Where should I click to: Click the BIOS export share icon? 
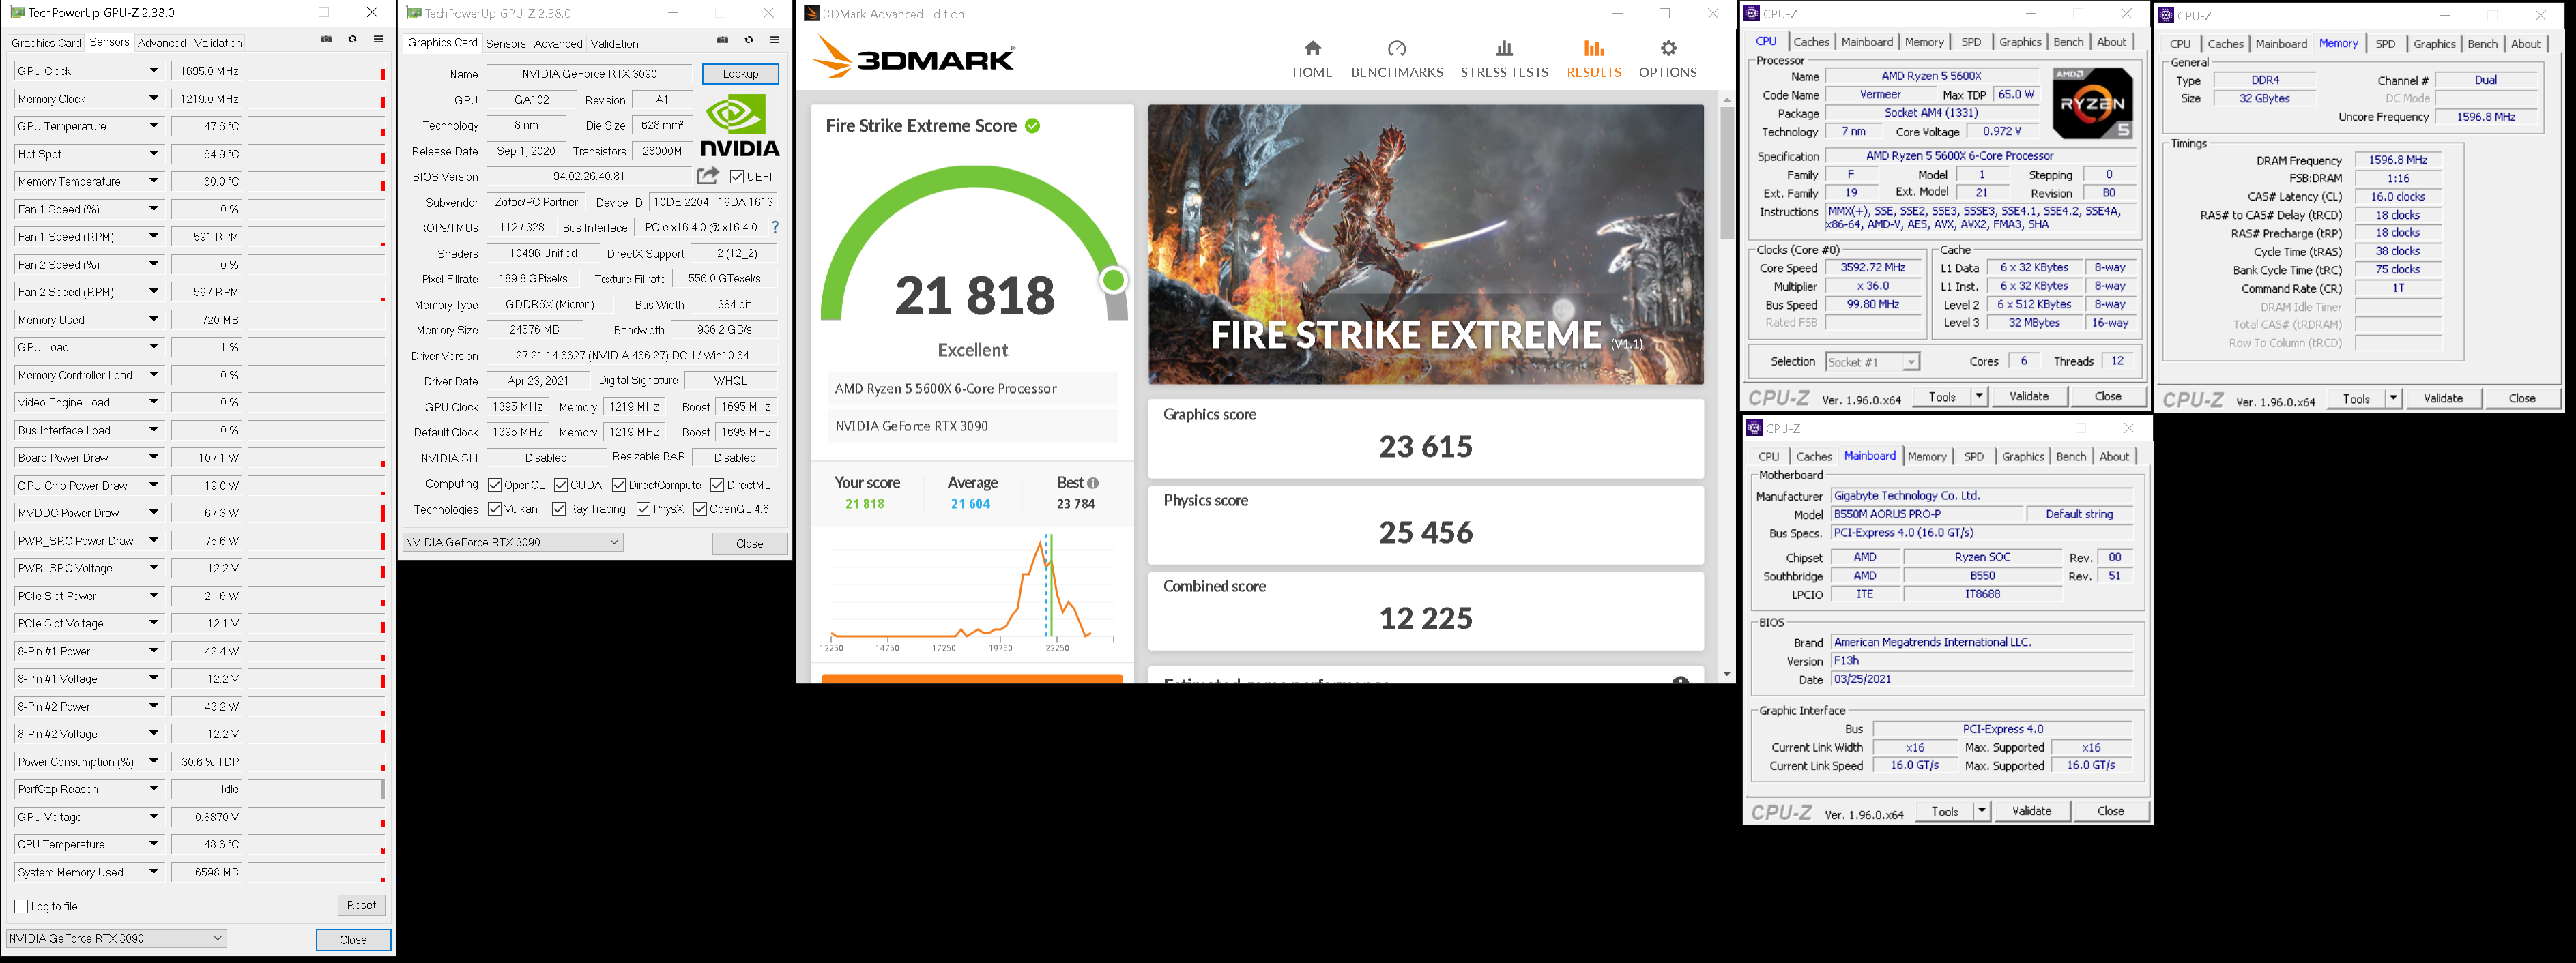point(708,176)
